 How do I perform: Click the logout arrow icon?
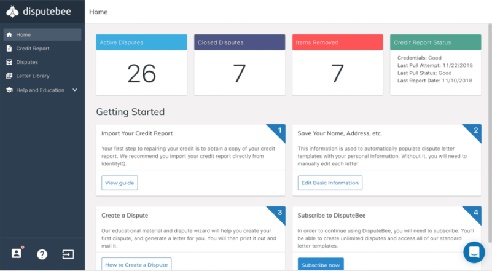pyautogui.click(x=68, y=254)
